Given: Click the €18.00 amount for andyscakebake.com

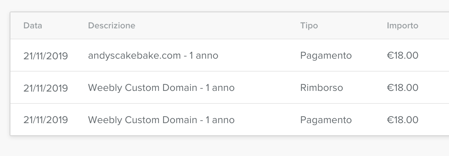Looking at the screenshot, I should coord(402,55).
